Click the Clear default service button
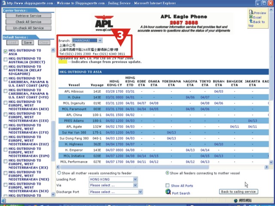Screen dimensions: 275x206 tap(44, 42)
